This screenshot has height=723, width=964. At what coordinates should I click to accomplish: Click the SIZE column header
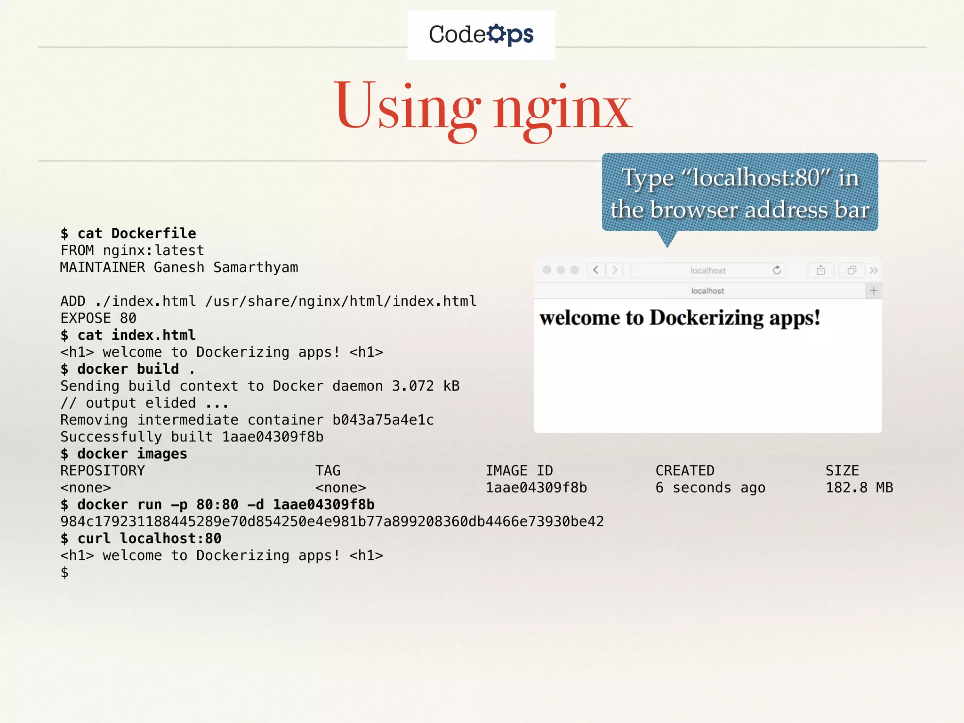pyautogui.click(x=843, y=471)
